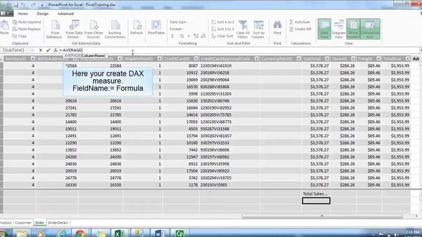Click the Paste icon in Clipboard group
This screenshot has height=237, width=422.
coord(5,28)
